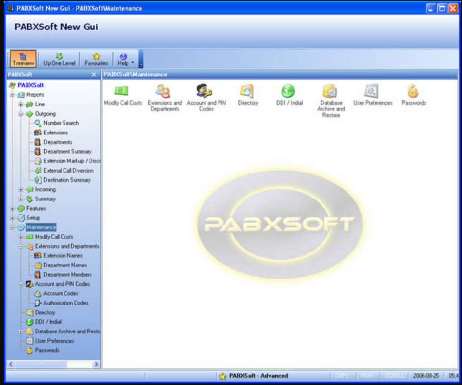Go Up One Level via toolbar

click(x=59, y=59)
